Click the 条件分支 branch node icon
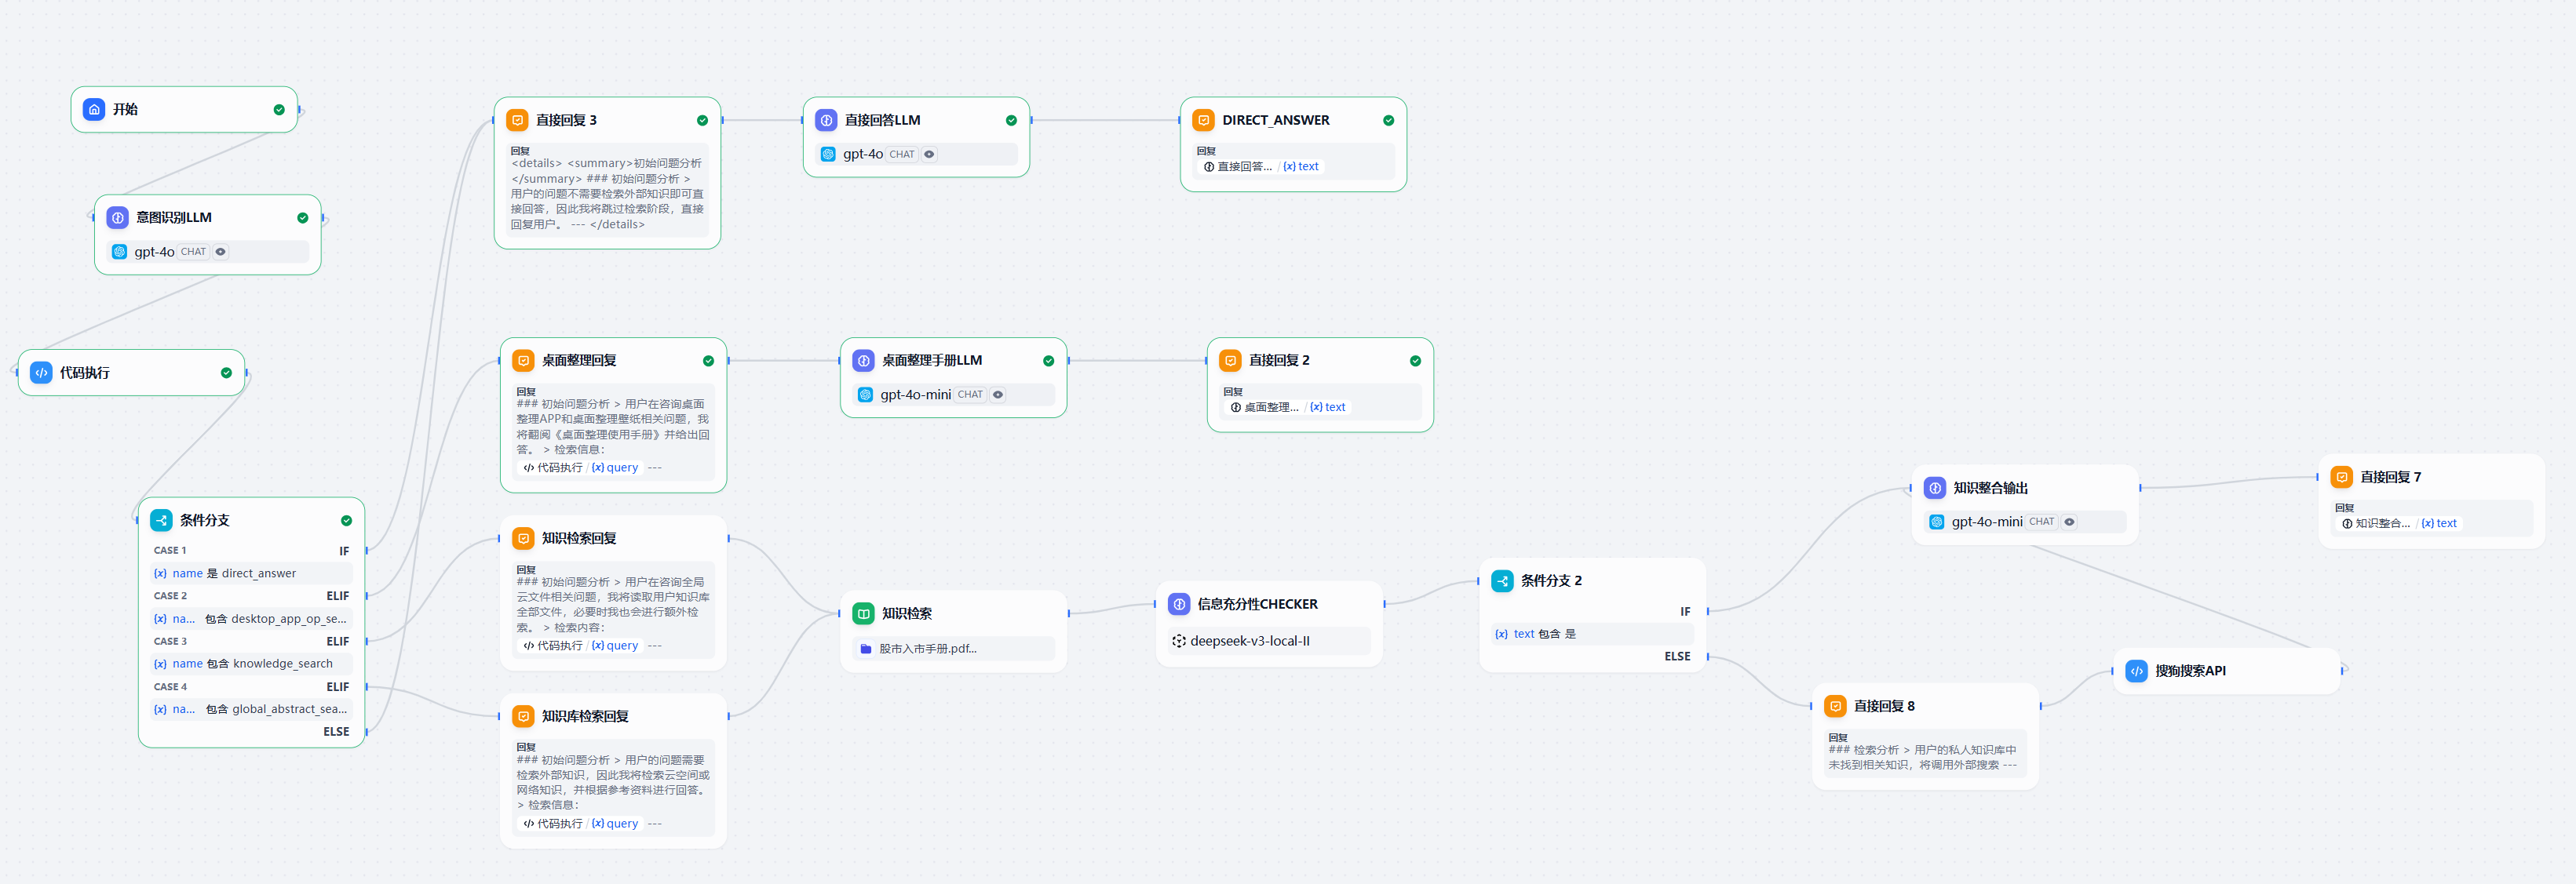Screen dimensions: 2576x884 click(x=161, y=520)
